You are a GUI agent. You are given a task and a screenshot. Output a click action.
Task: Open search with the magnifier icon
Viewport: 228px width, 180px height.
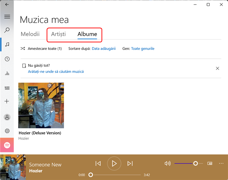[x=7, y=30]
